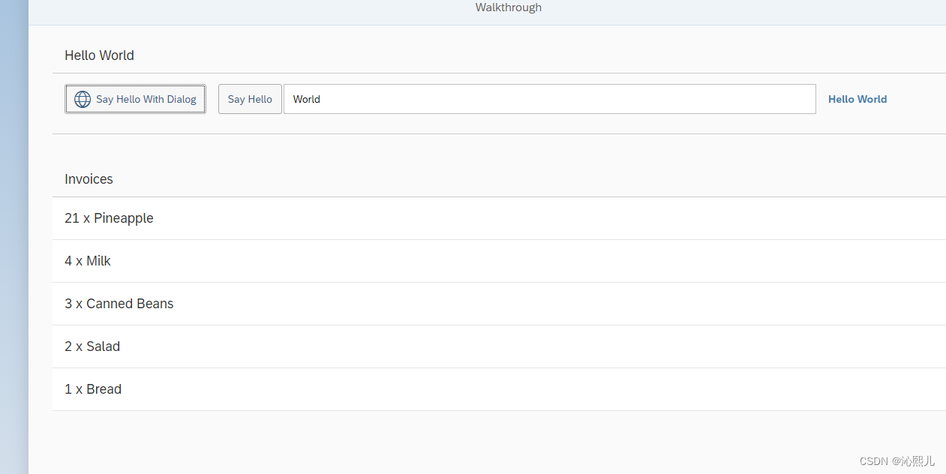Select the 21 x Pineapple invoice item
This screenshot has width=946, height=474.
coord(109,218)
